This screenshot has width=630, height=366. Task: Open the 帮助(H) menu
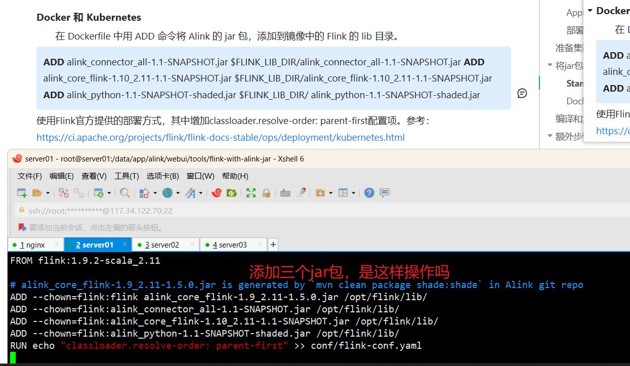(235, 176)
